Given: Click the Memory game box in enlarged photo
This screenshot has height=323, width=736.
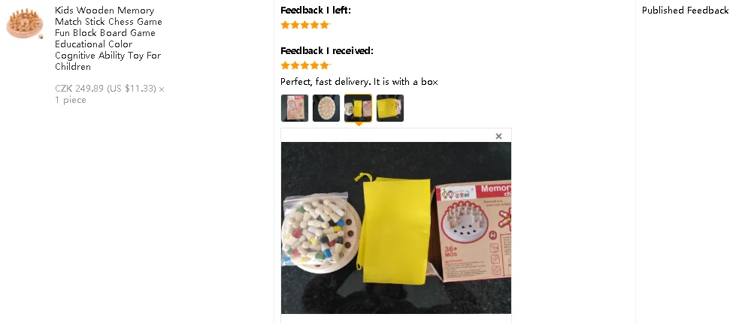Looking at the screenshot, I should pyautogui.click(x=471, y=231).
